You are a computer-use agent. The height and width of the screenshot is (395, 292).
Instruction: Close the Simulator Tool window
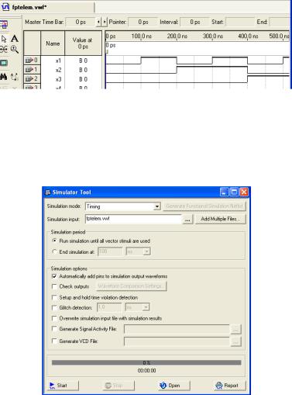tap(244, 192)
